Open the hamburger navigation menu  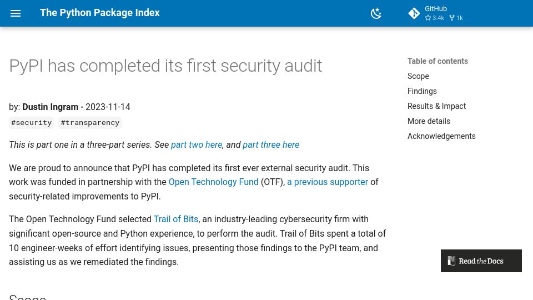tap(16, 13)
